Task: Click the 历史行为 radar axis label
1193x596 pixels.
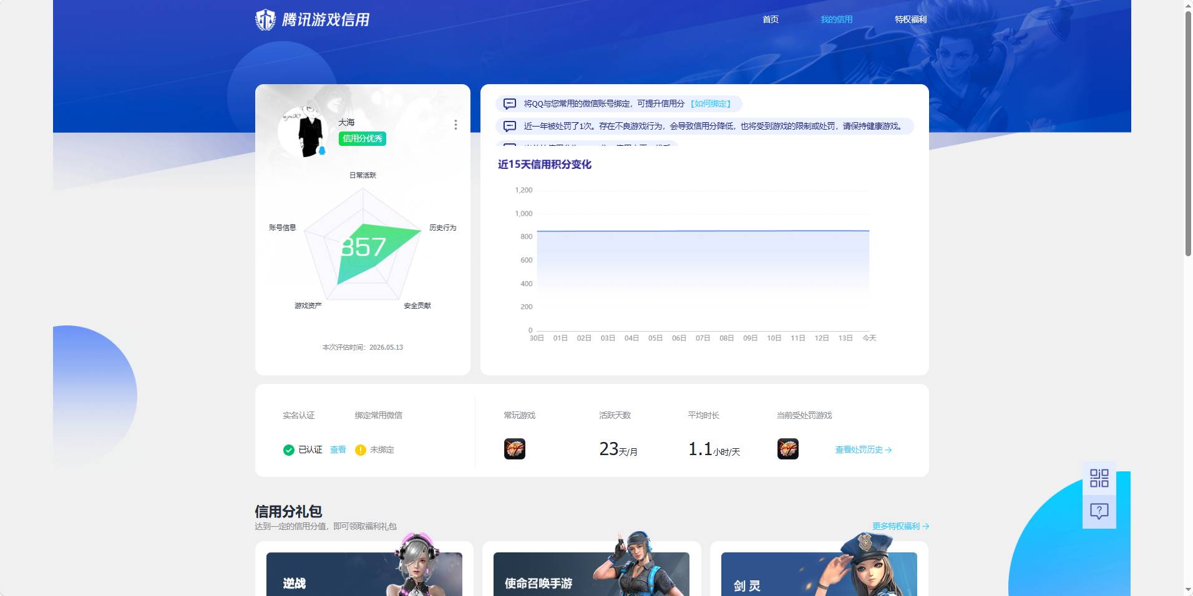Action: click(442, 228)
